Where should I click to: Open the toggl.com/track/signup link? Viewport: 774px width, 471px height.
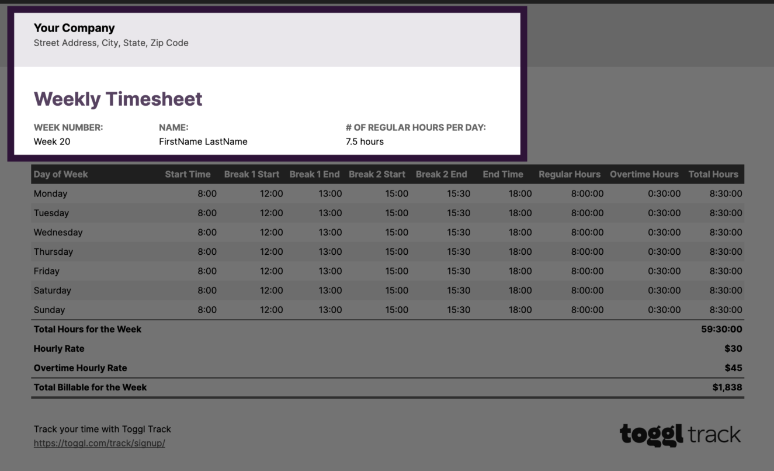pos(99,443)
